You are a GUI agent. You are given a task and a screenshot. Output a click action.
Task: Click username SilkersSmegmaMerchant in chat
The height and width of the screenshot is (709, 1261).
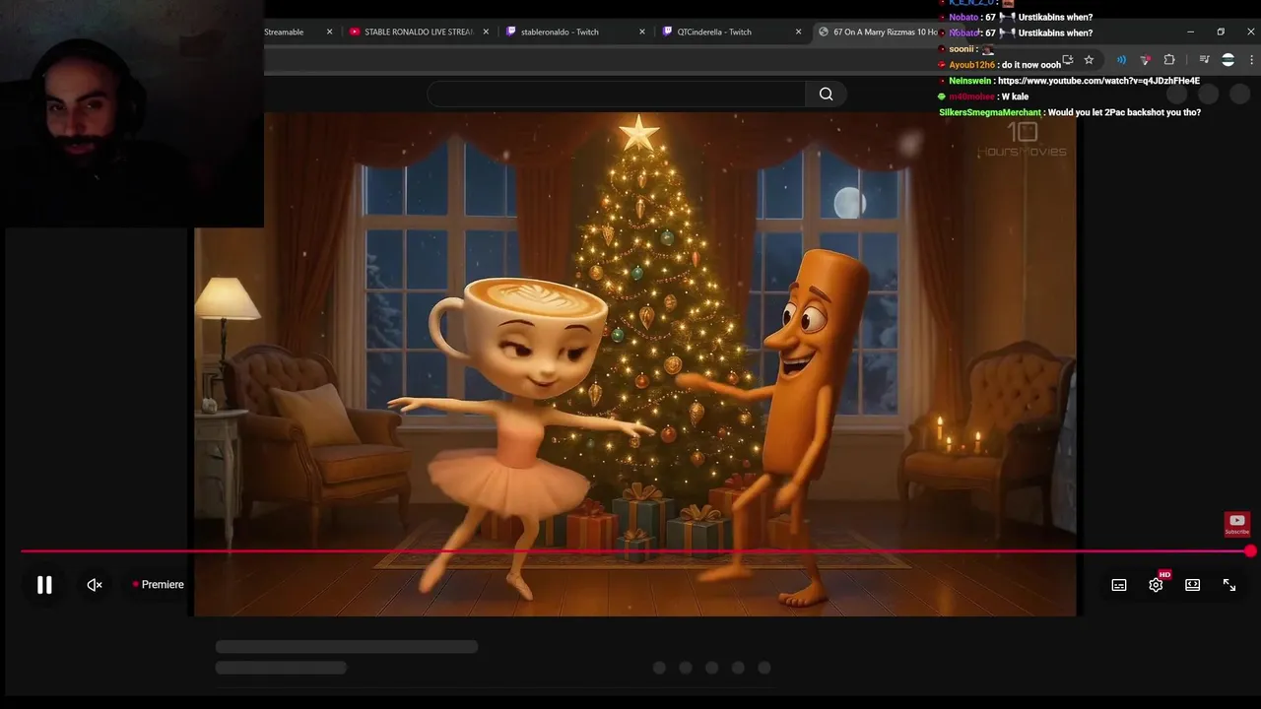tap(990, 112)
